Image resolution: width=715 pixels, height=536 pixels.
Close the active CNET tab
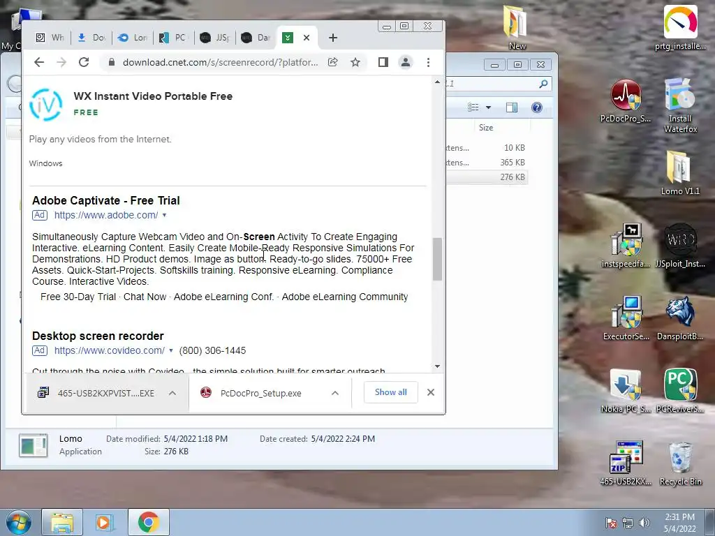[307, 38]
